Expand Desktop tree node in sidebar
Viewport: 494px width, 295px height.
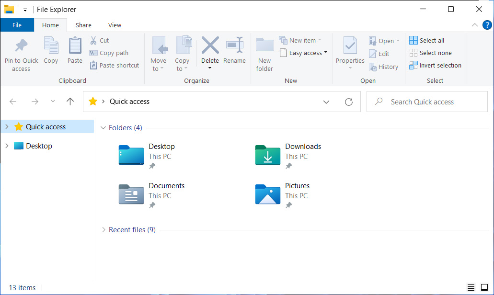pos(7,146)
